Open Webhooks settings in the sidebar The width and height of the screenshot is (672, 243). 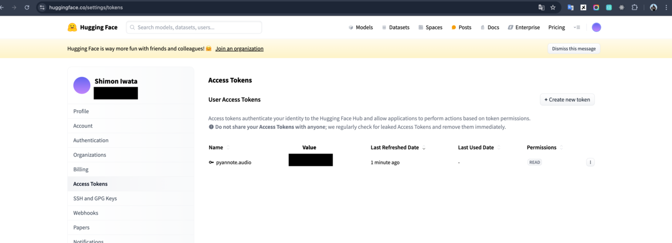[x=130, y=213]
